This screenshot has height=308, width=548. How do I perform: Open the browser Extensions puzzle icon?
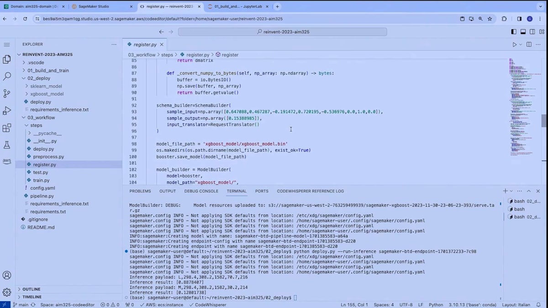coord(504,19)
